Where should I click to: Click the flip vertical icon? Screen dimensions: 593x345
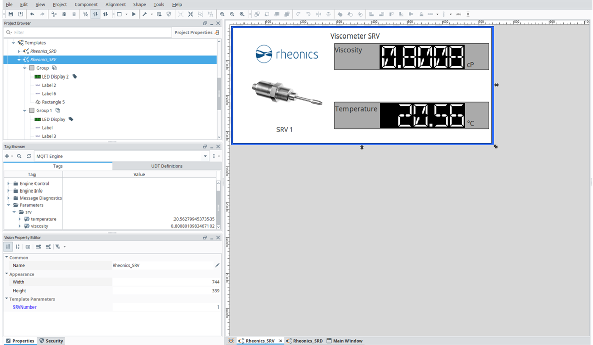pos(328,14)
